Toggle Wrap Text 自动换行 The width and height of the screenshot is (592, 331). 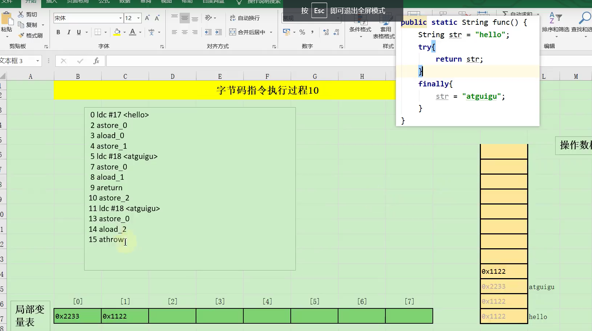click(245, 18)
